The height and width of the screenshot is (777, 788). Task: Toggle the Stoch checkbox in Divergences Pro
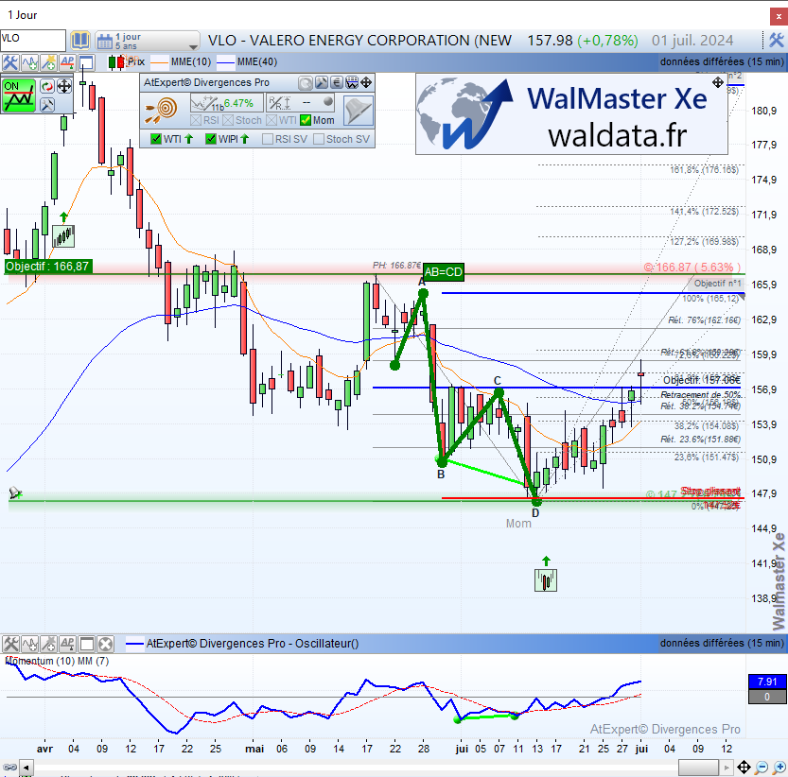pyautogui.click(x=228, y=121)
